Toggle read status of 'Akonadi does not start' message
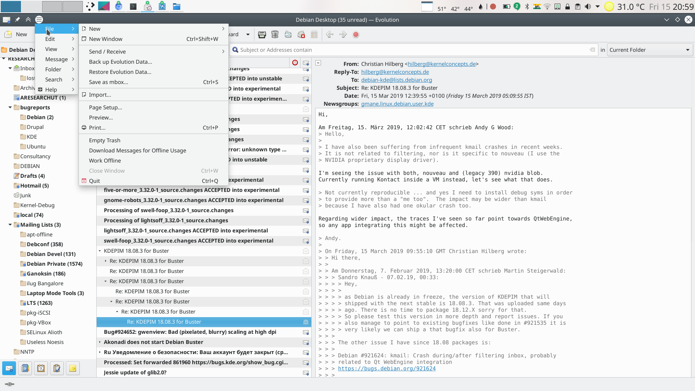The height and width of the screenshot is (391, 695). [x=306, y=342]
